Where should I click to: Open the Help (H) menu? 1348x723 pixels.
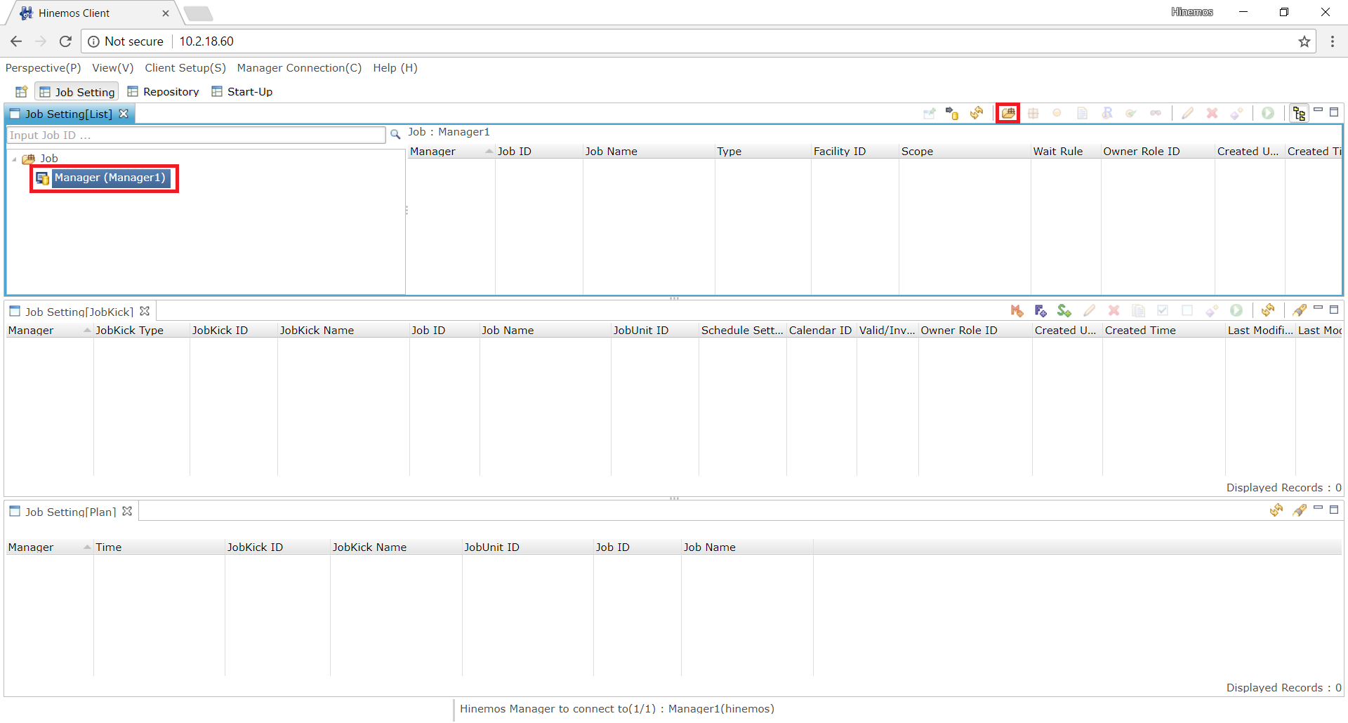click(395, 68)
